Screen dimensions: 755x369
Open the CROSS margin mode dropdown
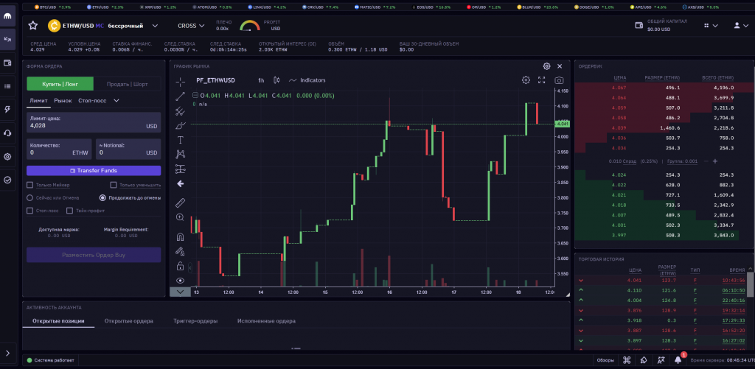click(x=192, y=25)
